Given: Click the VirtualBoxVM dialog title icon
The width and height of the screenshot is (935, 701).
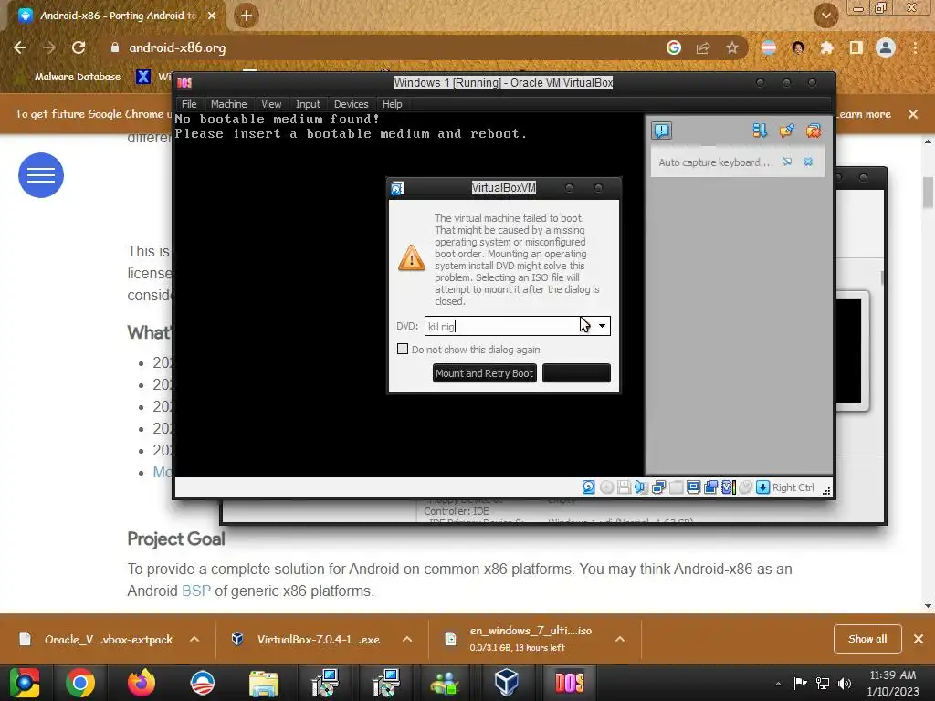Looking at the screenshot, I should click(x=397, y=188).
